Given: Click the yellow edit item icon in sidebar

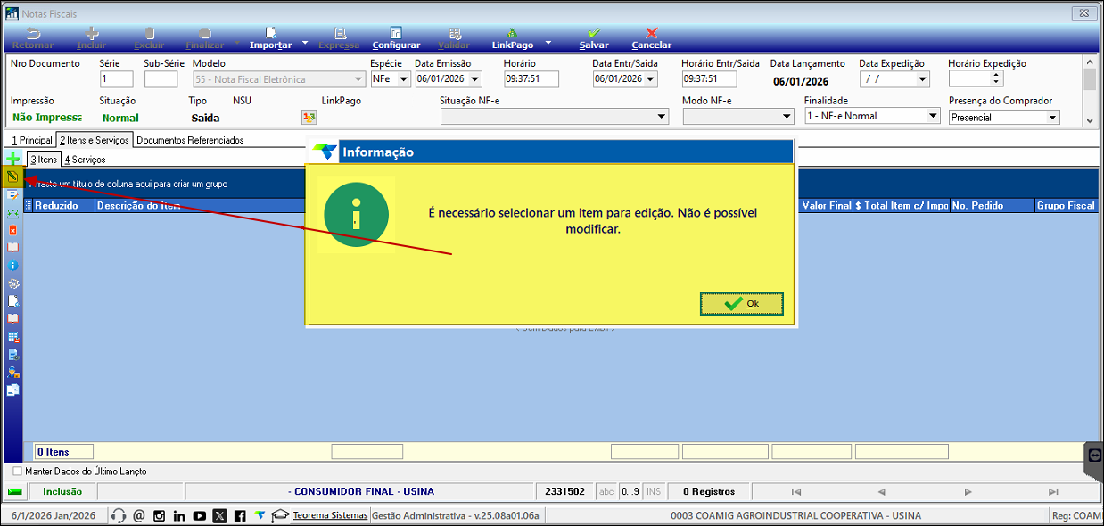Looking at the screenshot, I should 12,177.
